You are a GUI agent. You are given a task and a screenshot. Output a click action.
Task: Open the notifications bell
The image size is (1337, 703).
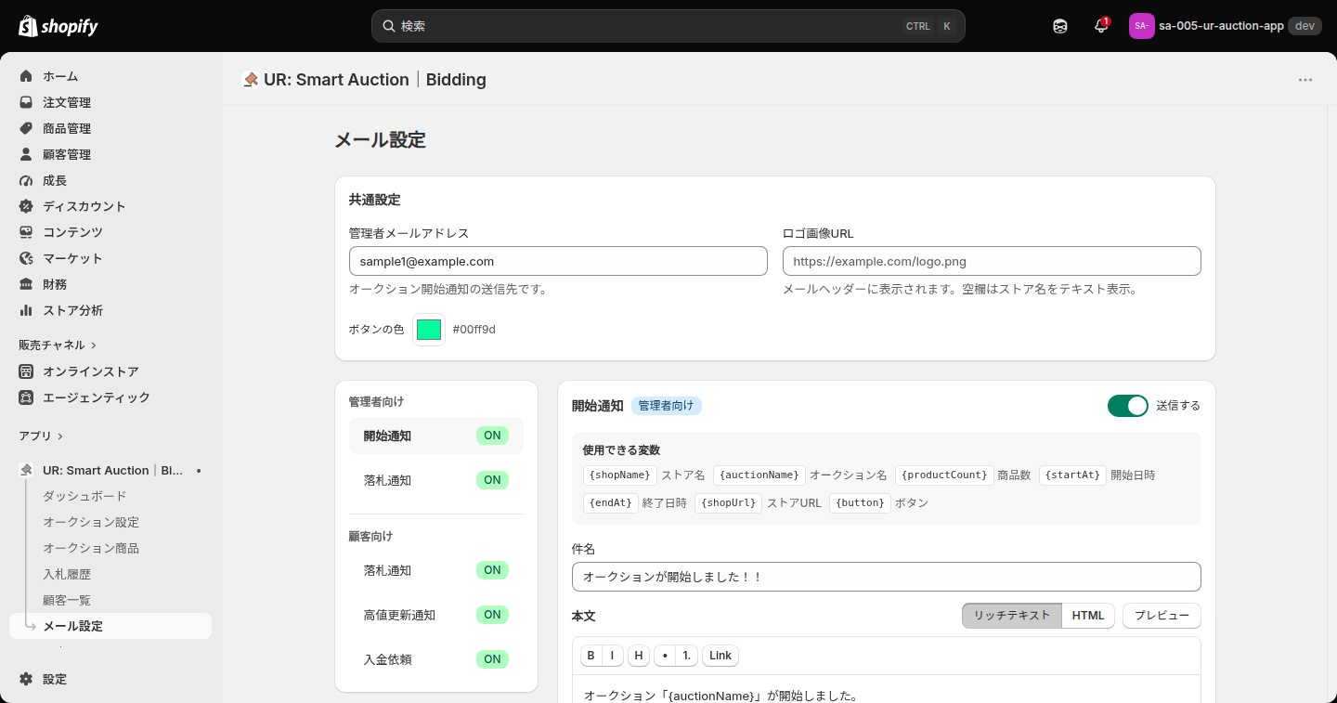1101,26
